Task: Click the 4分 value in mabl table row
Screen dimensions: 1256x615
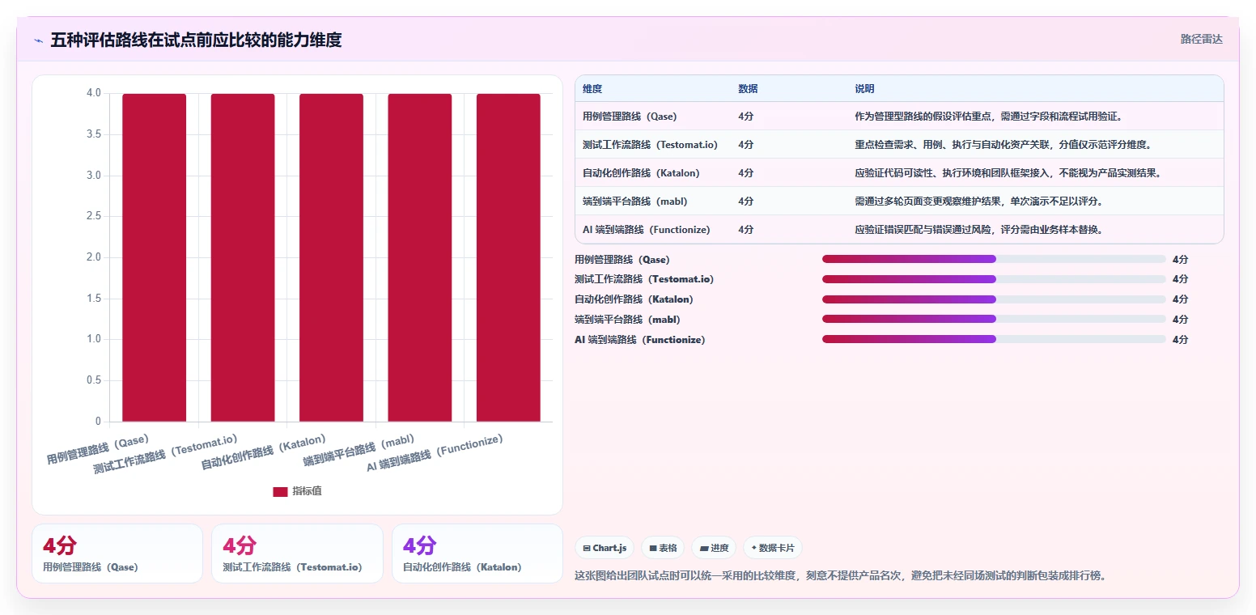Action: tap(745, 201)
